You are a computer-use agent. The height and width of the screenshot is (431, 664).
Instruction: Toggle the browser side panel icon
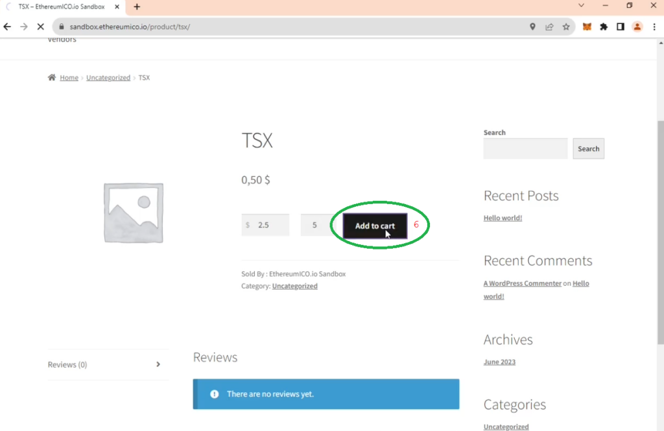[621, 27]
